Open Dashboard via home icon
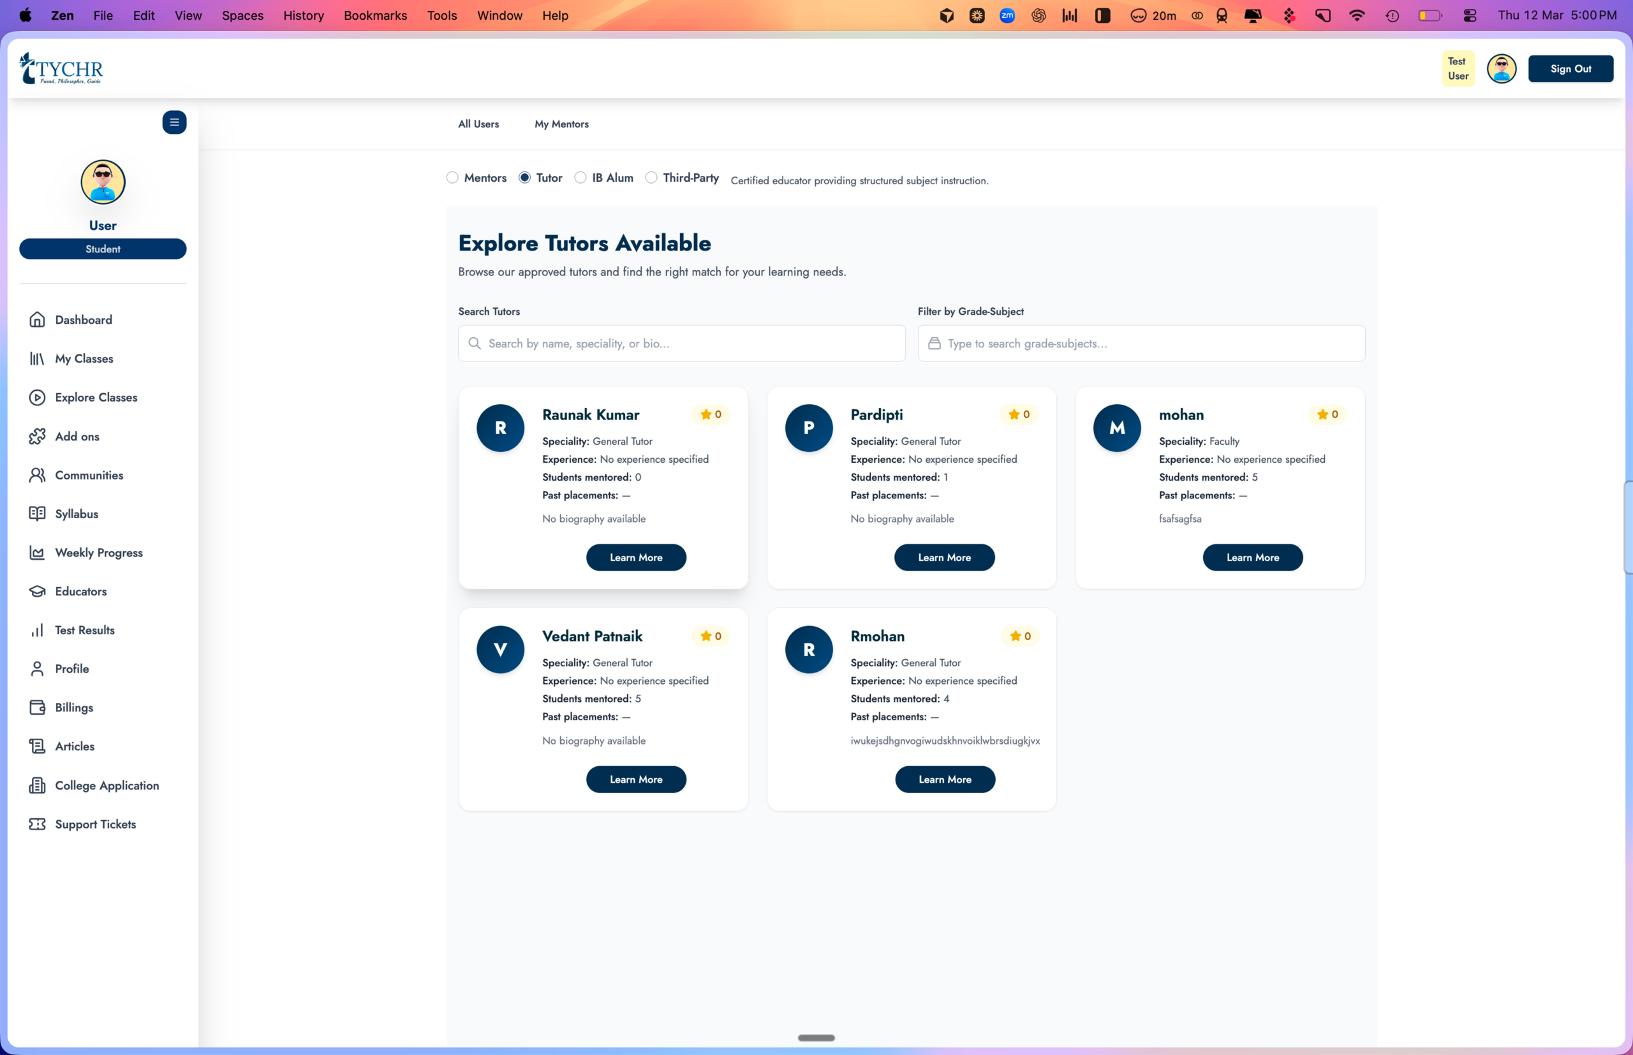Viewport: 1633px width, 1055px height. (37, 320)
